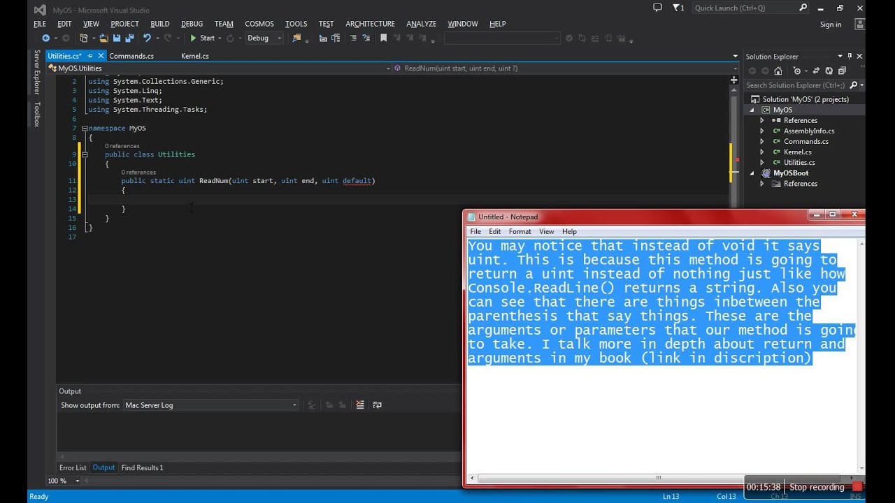Open the Server Explorer side tab
Screen dimensions: 895x503
pyautogui.click(x=36, y=72)
